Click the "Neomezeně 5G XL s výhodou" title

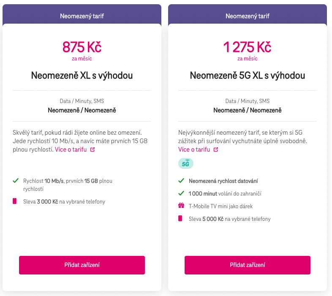248,76
